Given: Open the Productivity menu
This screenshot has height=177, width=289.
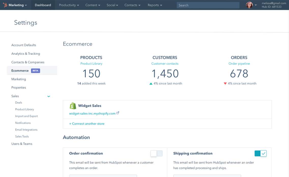Looking at the screenshot, I should coord(68,5).
